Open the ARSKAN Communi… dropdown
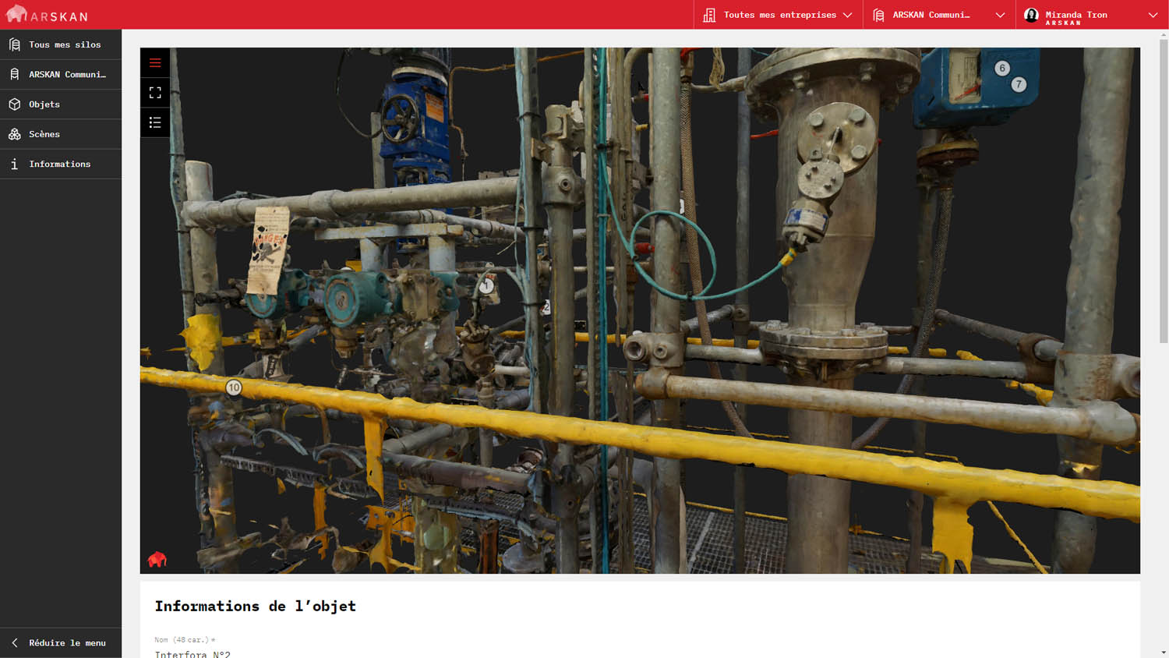1169x658 pixels. [x=1000, y=14]
